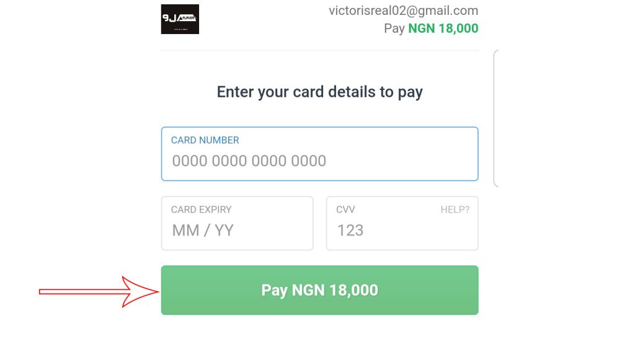Viewport: 635px width, 357px height.
Task: Tap the CVV label text
Action: tap(345, 209)
